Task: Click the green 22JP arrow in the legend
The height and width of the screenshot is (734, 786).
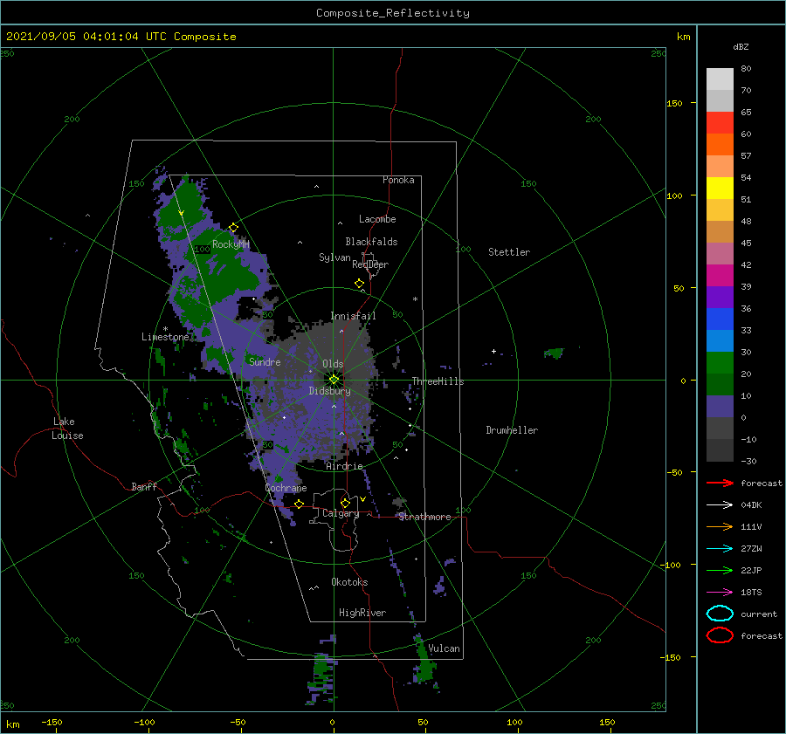Action: [720, 570]
